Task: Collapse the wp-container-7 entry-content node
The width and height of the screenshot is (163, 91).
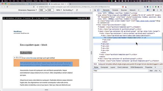Action: click(100, 33)
